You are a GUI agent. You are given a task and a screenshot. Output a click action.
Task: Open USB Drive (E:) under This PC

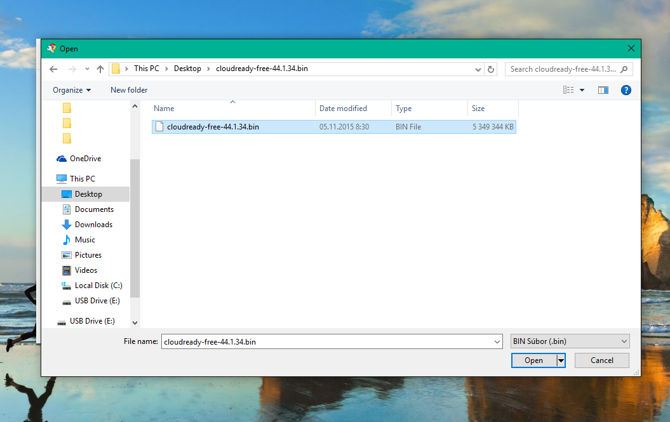pos(97,301)
